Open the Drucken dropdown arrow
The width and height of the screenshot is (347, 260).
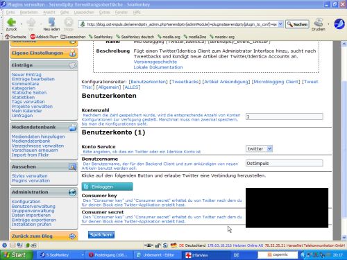328,24
